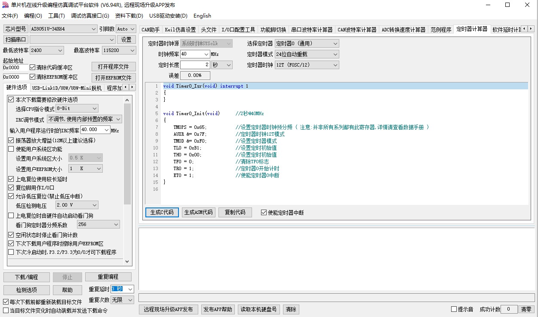Screen dimensions: 538x317
Task: Enable 上电复位时由硬件自动启动看门狗 checkbox
Action: pyautogui.click(x=11, y=216)
